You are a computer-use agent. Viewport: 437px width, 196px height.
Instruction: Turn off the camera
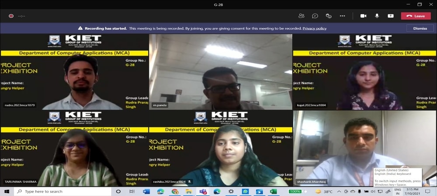363,16
